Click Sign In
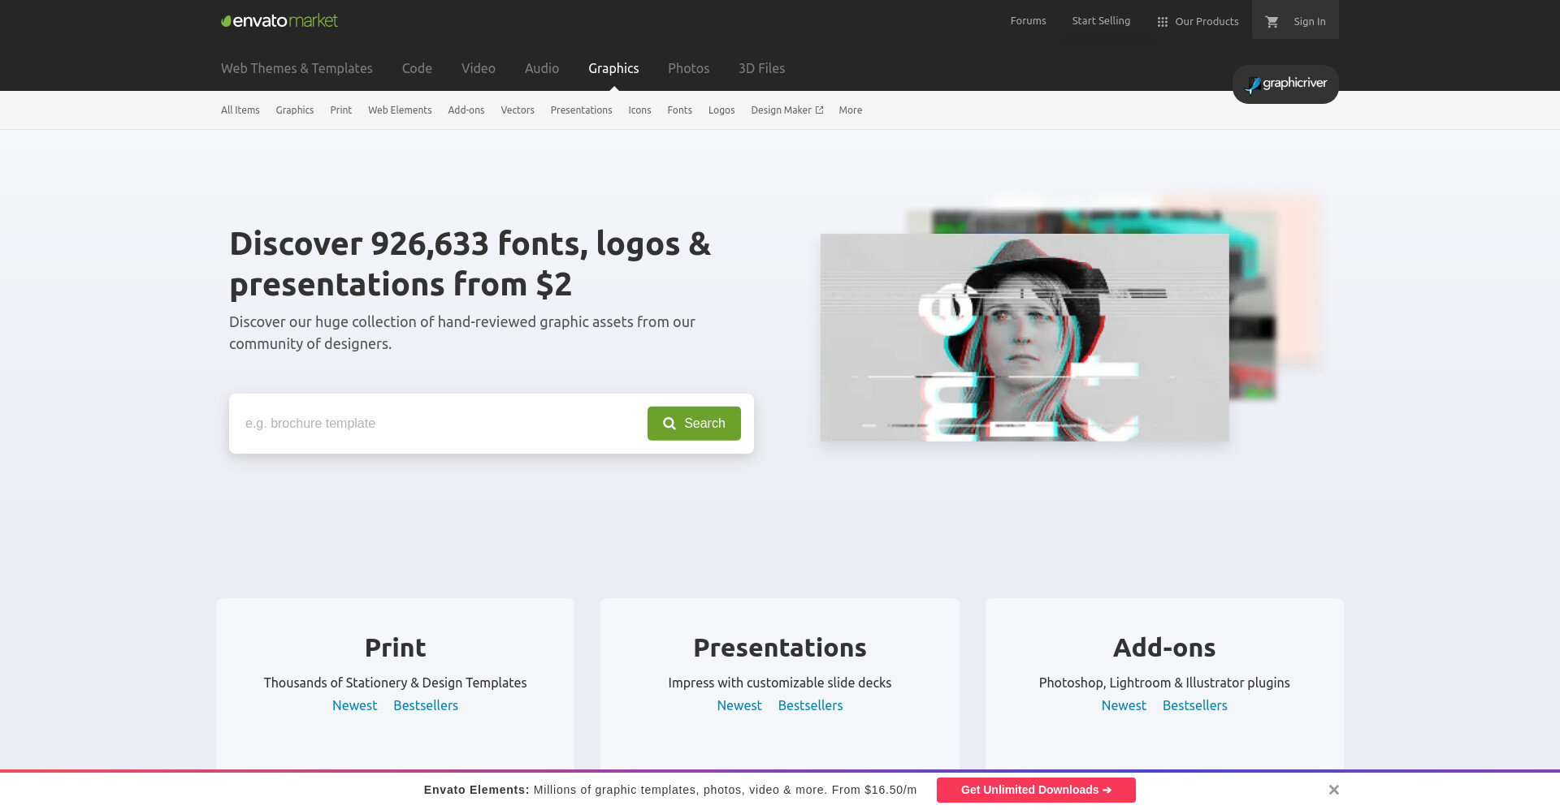 coord(1310,22)
